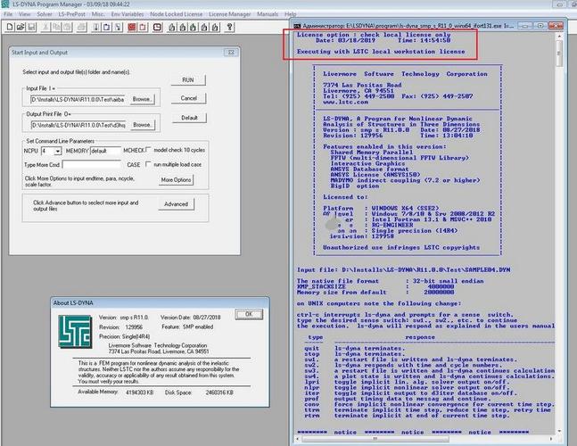Image resolution: width=577 pixels, height=446 pixels.
Task: Click Cancel in Start Input and Output
Action: click(189, 98)
